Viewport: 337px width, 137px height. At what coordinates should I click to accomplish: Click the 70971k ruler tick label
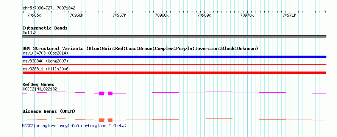click(x=290, y=15)
